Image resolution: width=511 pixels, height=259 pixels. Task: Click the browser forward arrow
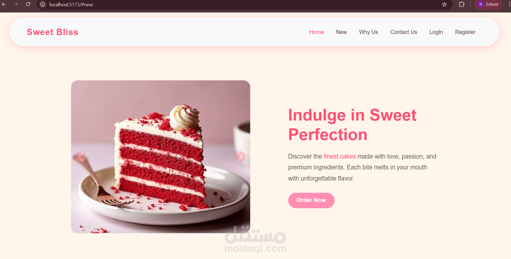tap(16, 4)
